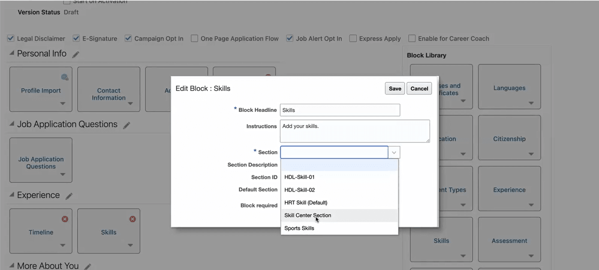This screenshot has width=599, height=270.
Task: Select Sports Skills from the section list
Action: 340,228
